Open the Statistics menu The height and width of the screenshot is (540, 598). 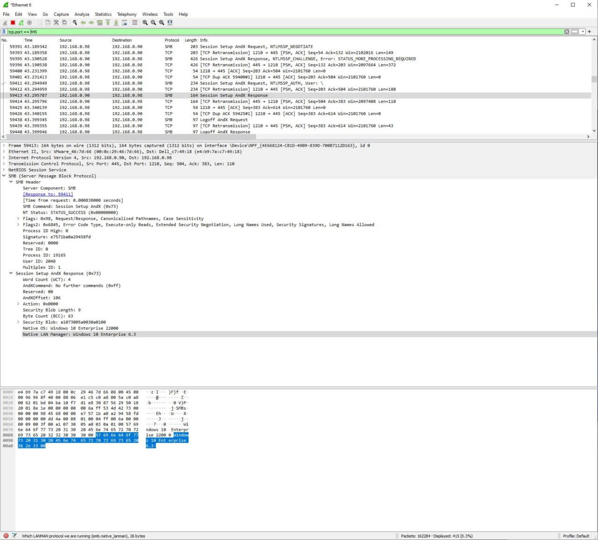point(103,14)
